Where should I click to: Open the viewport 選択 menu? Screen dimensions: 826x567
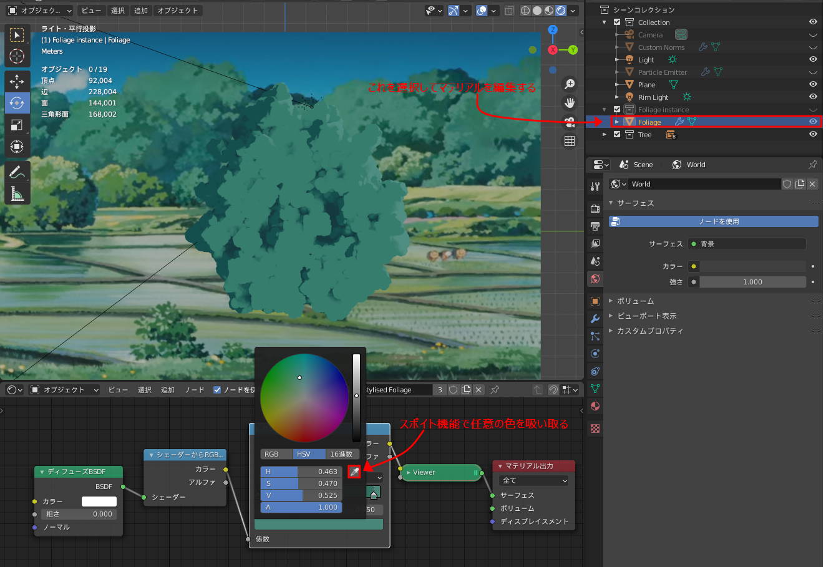tap(118, 11)
